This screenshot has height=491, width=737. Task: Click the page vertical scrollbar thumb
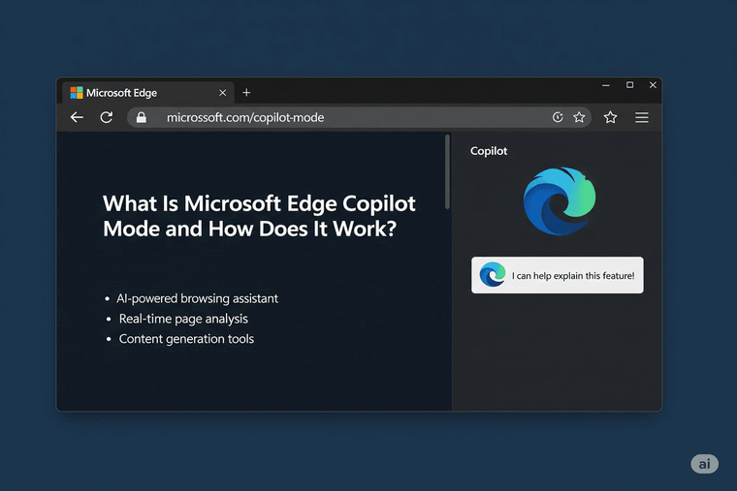pos(447,171)
